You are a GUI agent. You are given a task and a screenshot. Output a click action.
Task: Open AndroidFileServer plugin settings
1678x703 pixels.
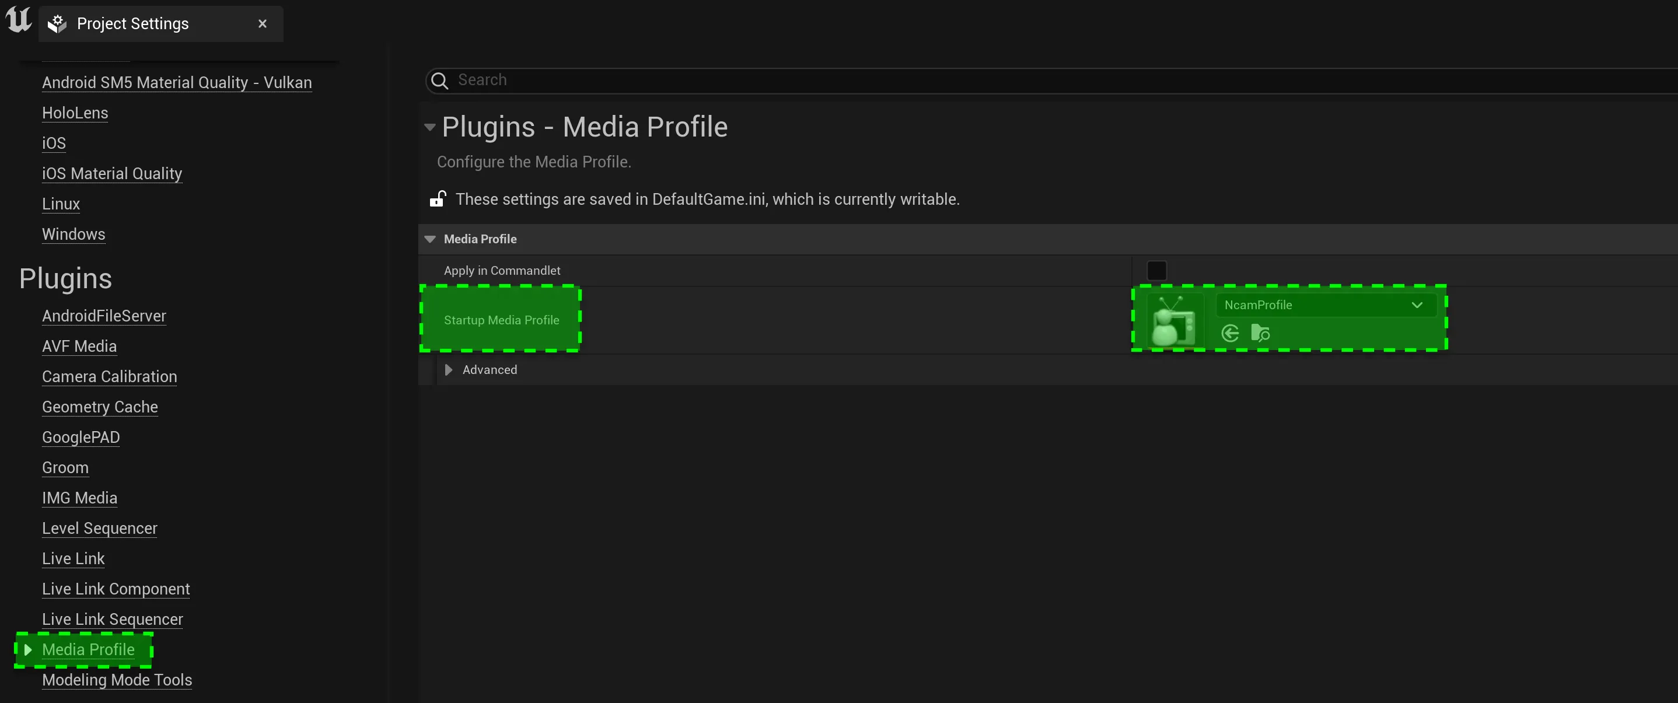[x=104, y=316]
